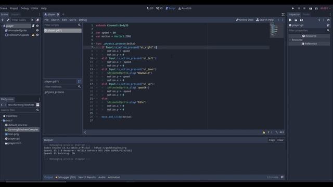333x187 pixels.
Task: Open Inspector object history list
Action: (x=328, y=20)
